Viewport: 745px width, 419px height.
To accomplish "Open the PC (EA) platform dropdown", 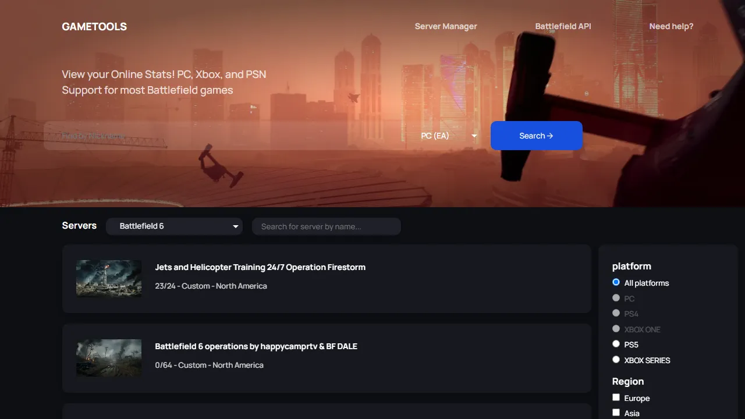I will 448,136.
